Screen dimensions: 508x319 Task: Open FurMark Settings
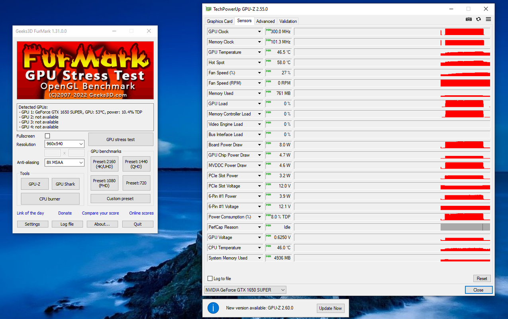32,224
